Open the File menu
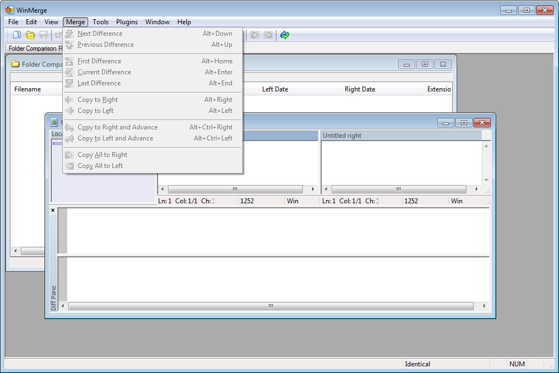 pyautogui.click(x=13, y=22)
